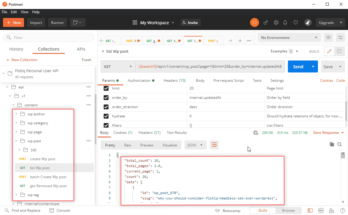The height and width of the screenshot is (215, 348).
Task: Switch to the History tab
Action: [x=16, y=49]
